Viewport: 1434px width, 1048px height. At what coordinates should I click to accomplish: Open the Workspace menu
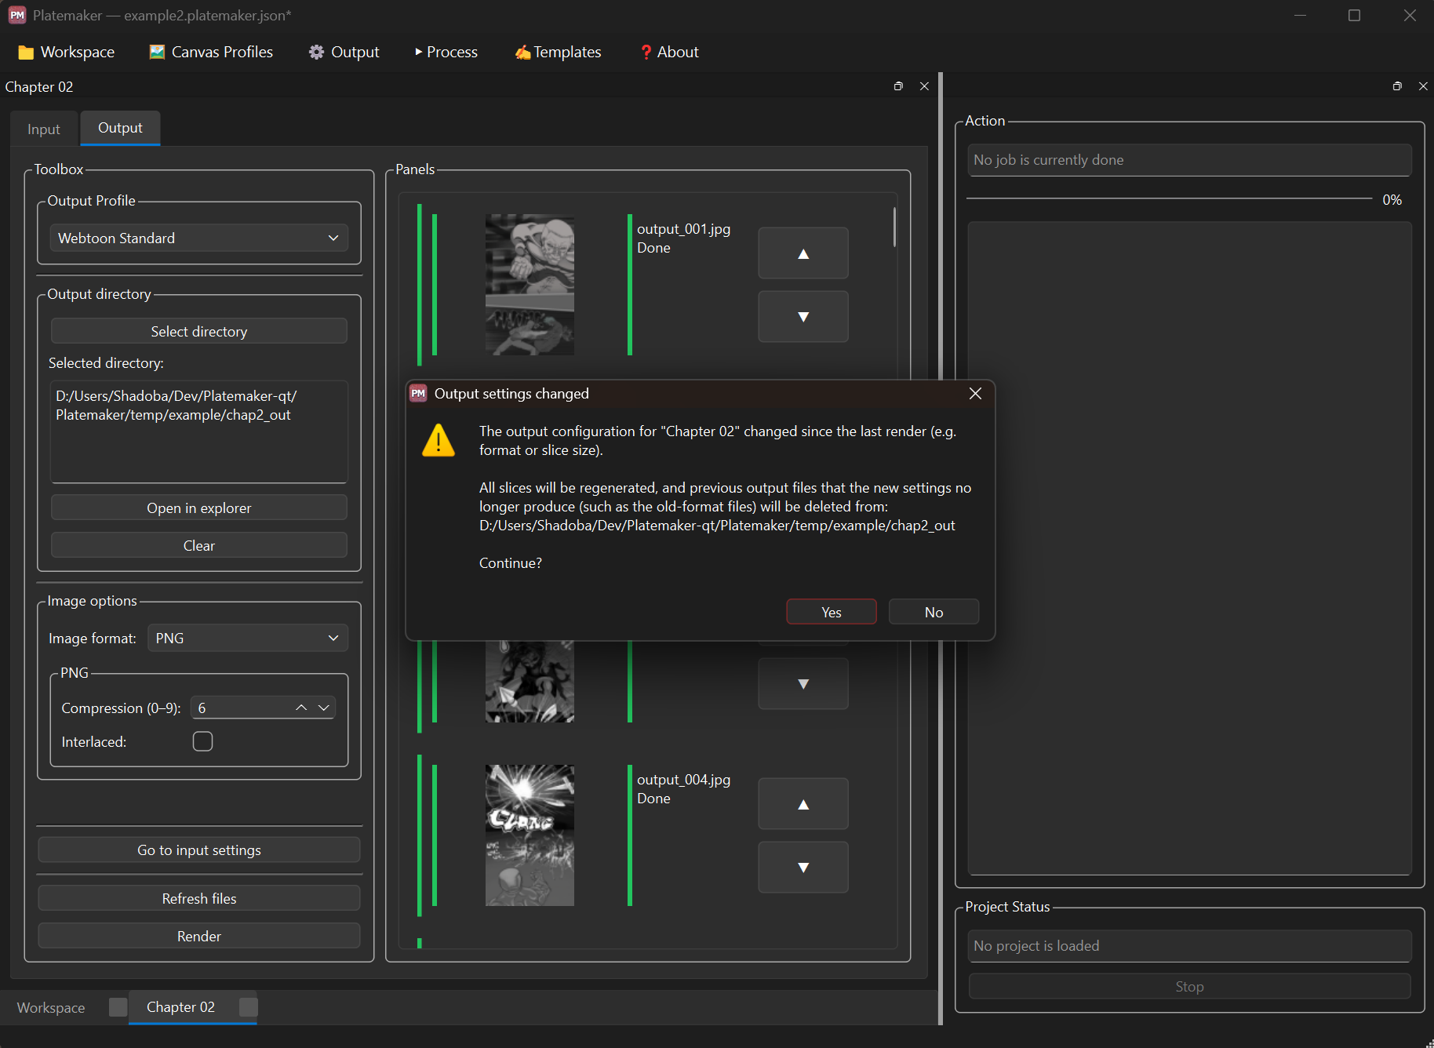[x=67, y=52]
